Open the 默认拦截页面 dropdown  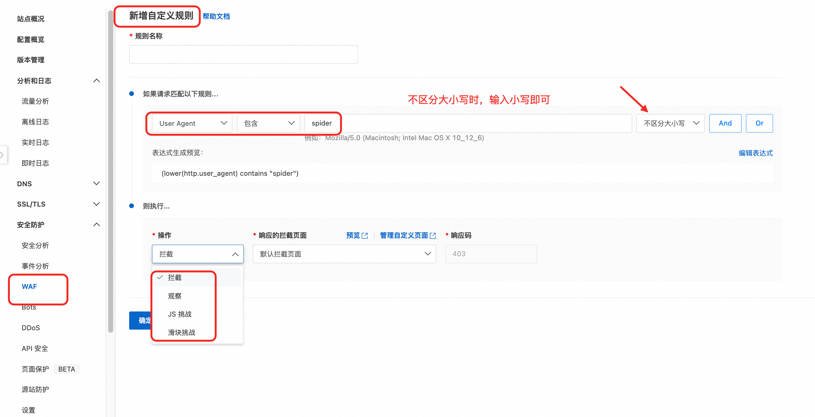tap(344, 254)
